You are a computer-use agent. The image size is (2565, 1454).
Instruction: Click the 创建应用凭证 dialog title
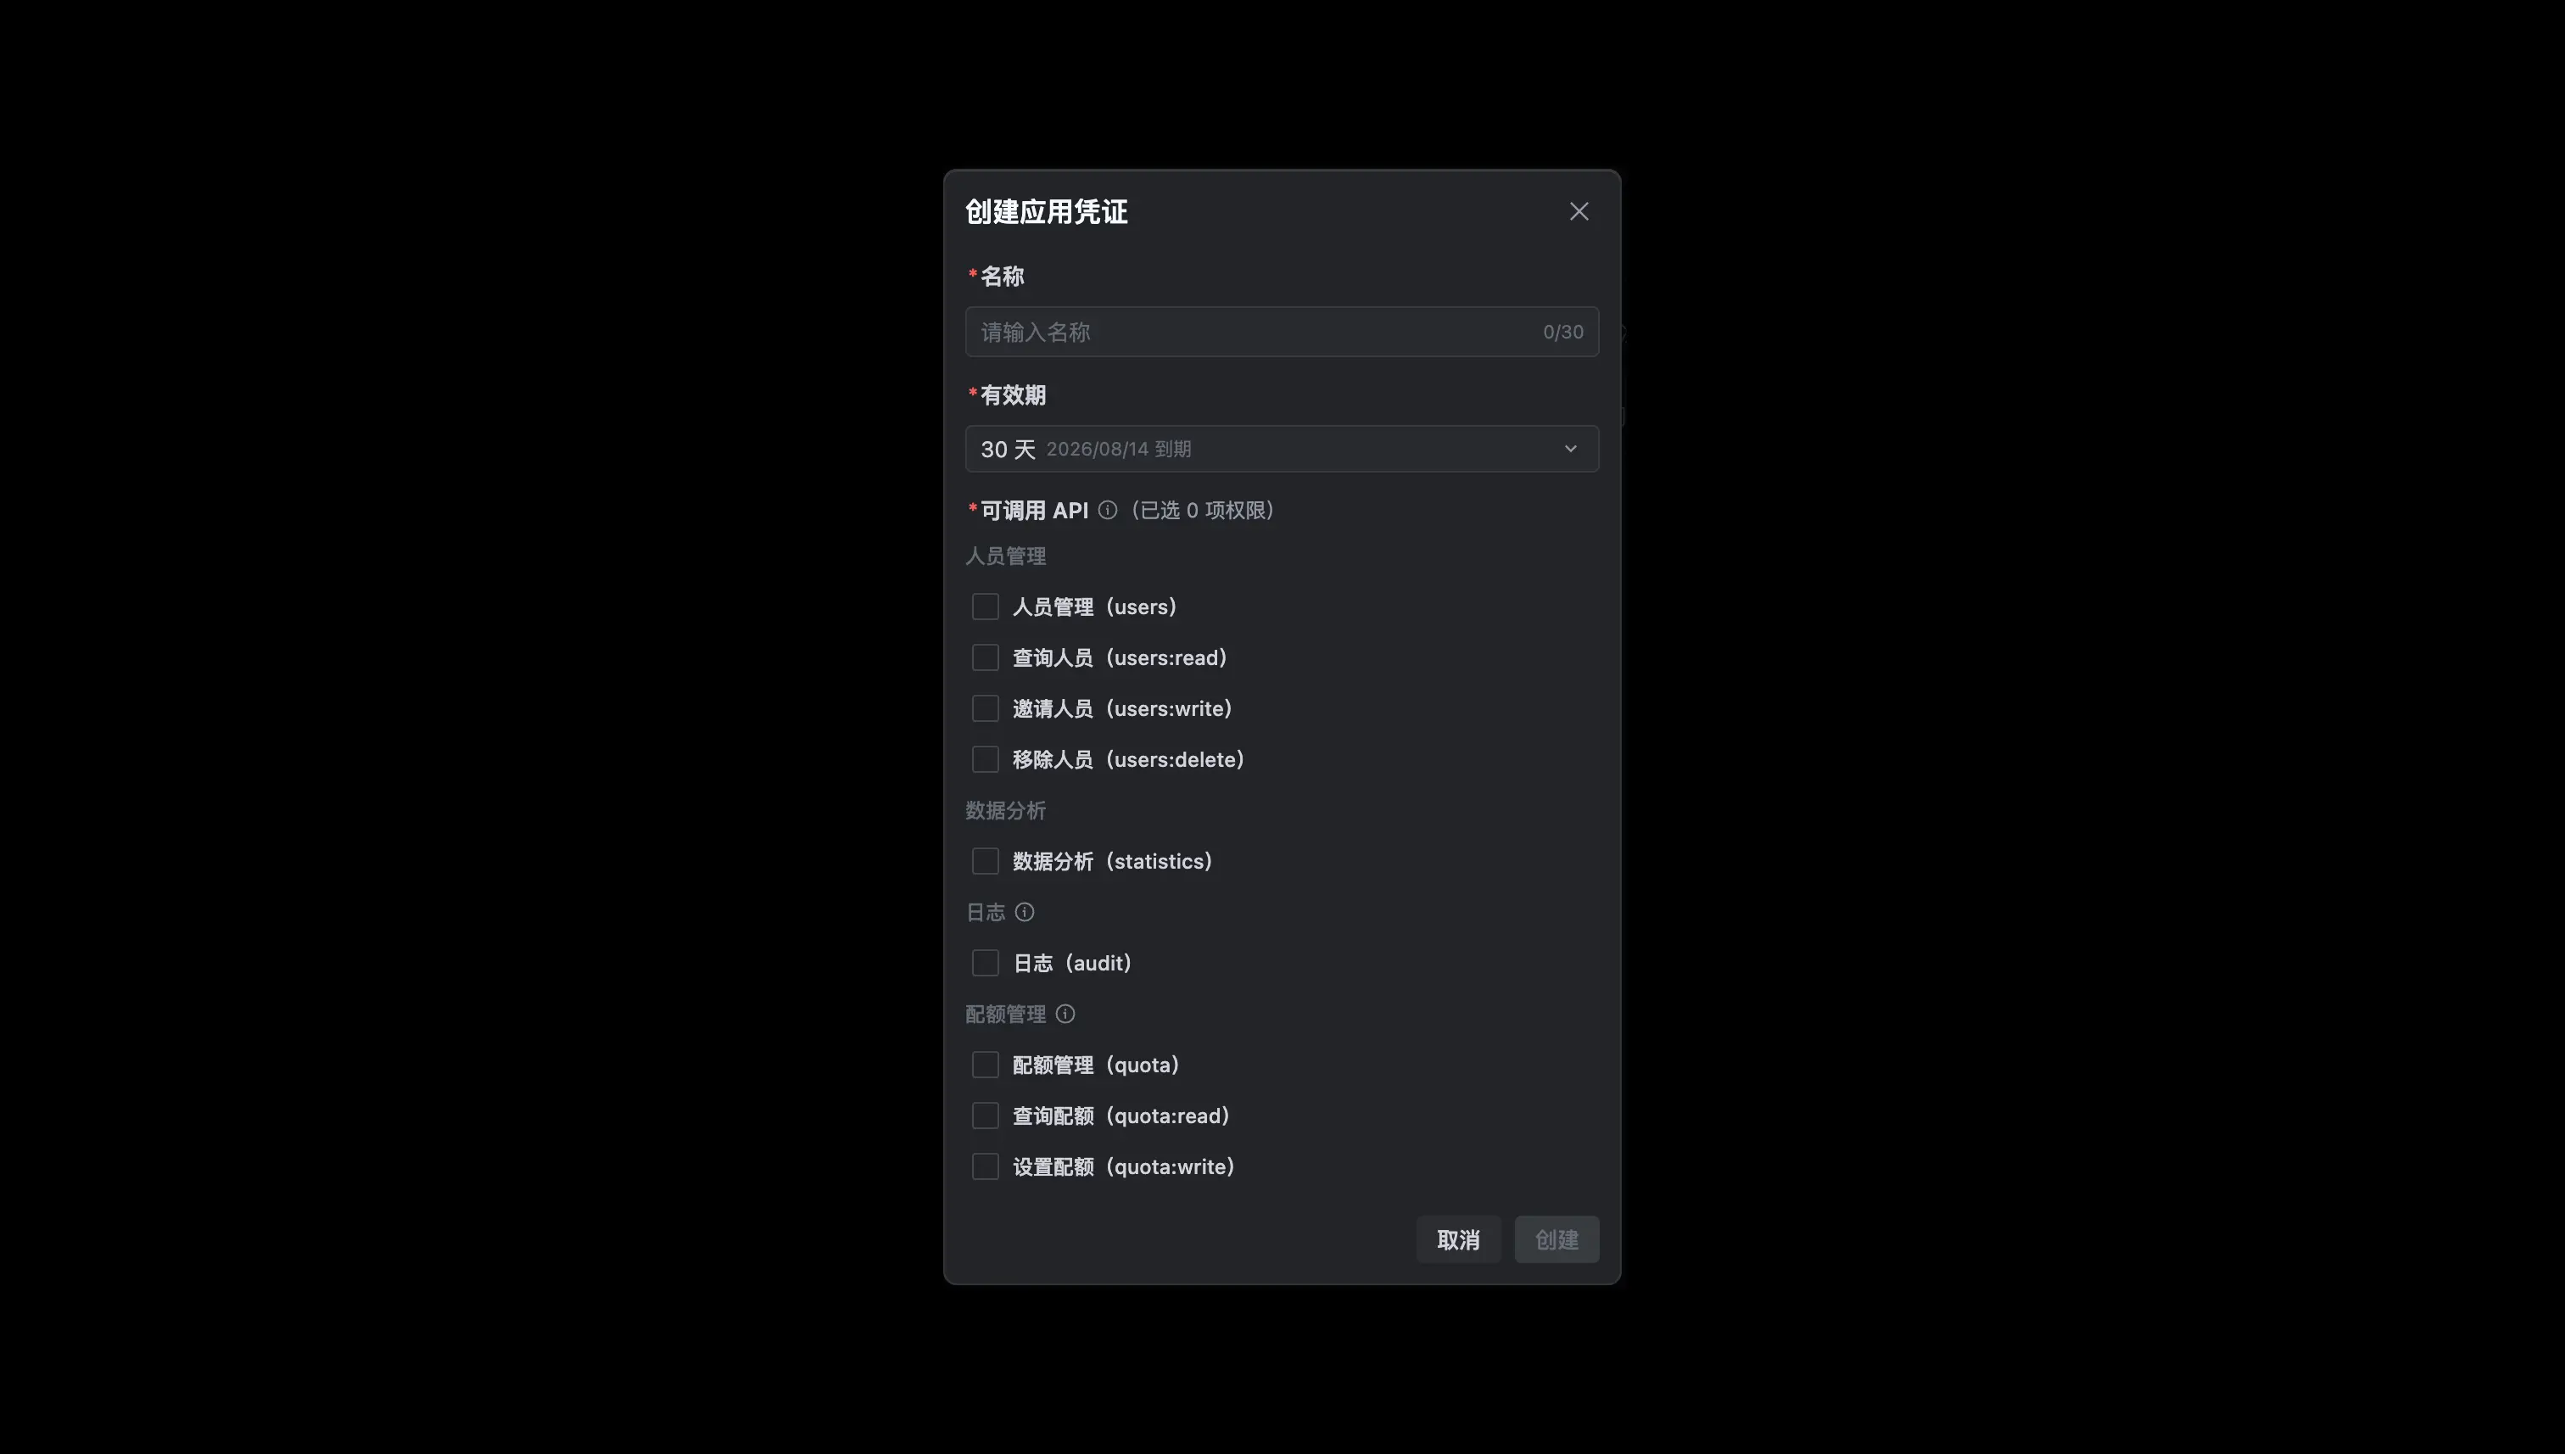click(x=1047, y=212)
